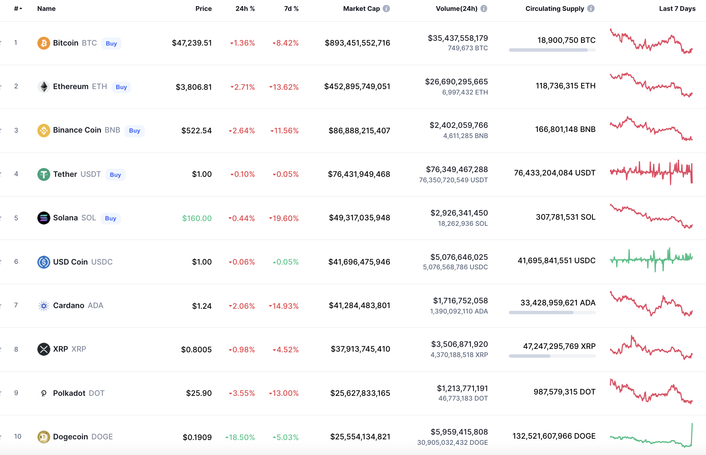Click Tether volume $76,349,467,288

pyautogui.click(x=457, y=170)
